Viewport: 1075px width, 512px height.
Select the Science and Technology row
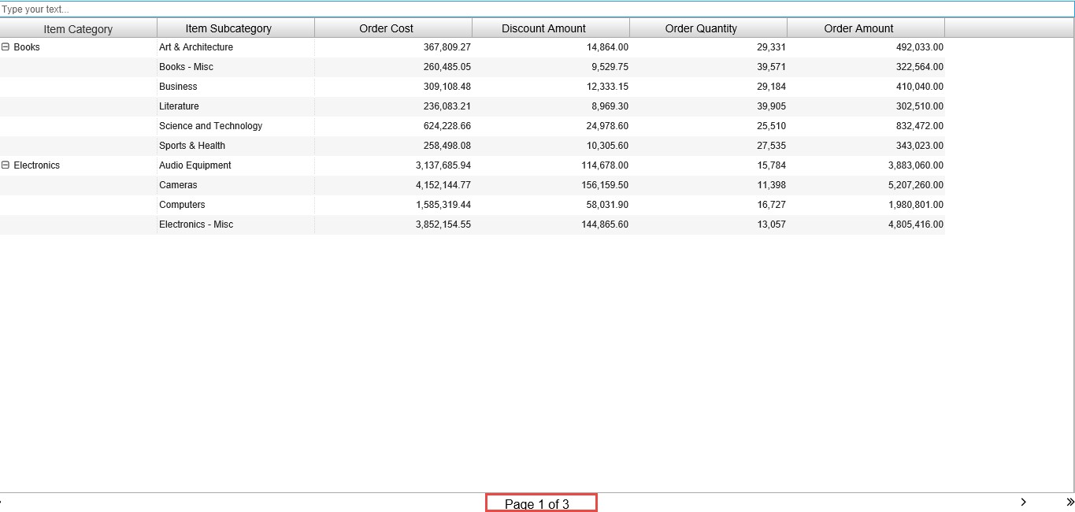click(x=210, y=126)
